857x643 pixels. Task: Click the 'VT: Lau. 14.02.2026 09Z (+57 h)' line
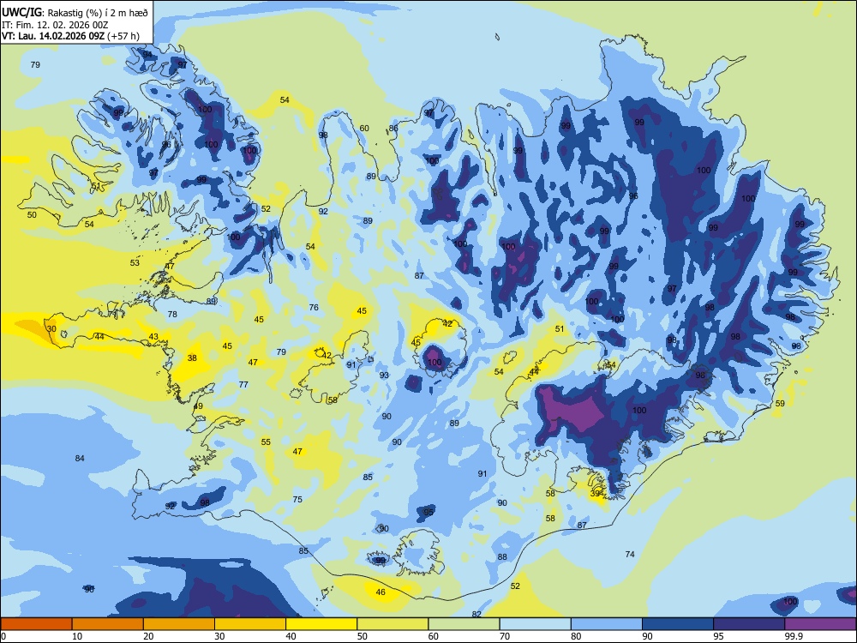point(70,37)
